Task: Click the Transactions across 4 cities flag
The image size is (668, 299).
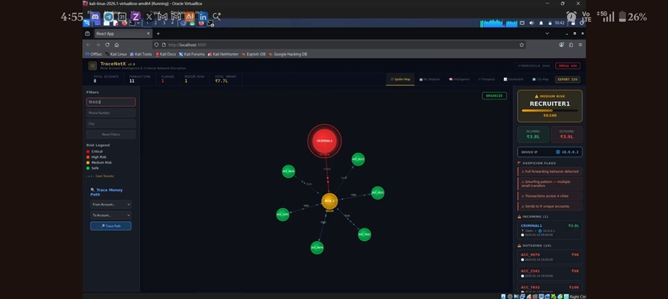Action: (550, 196)
